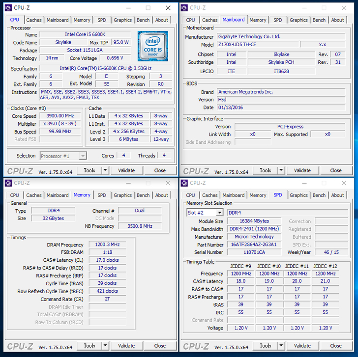This screenshot has width=358, height=357.
Task: Open Memory tab in the SPD window
Action: click(258, 195)
